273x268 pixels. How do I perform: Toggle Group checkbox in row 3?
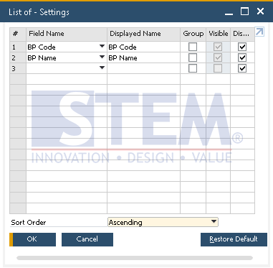coord(193,68)
